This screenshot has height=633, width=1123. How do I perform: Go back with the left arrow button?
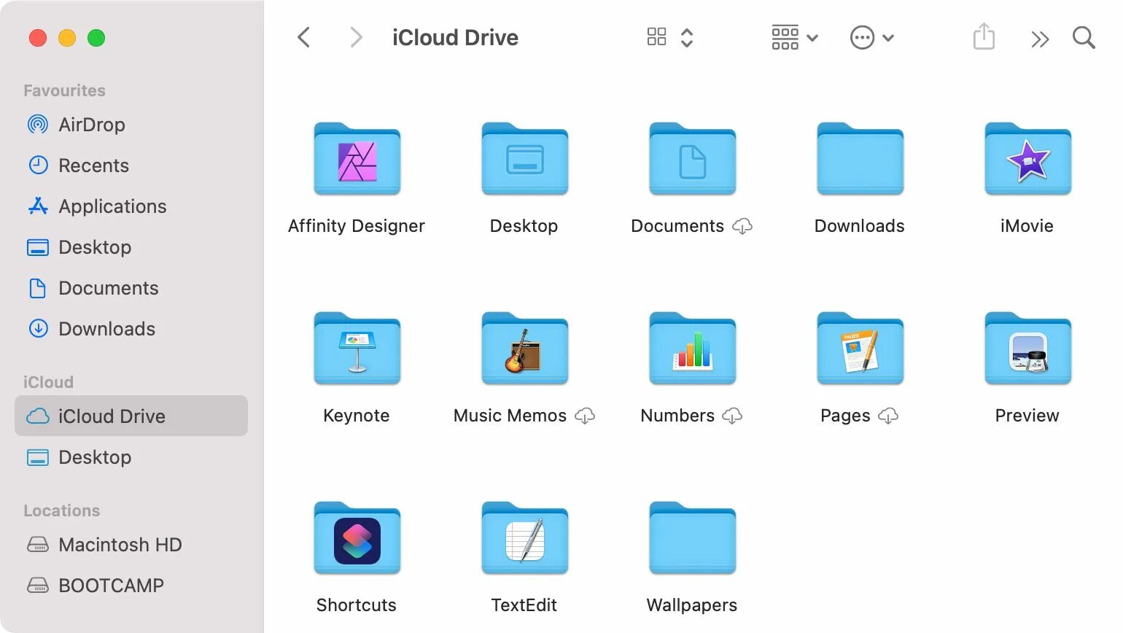(304, 37)
